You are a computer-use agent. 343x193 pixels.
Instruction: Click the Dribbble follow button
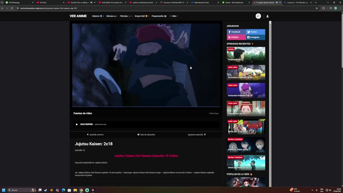tap(236, 37)
